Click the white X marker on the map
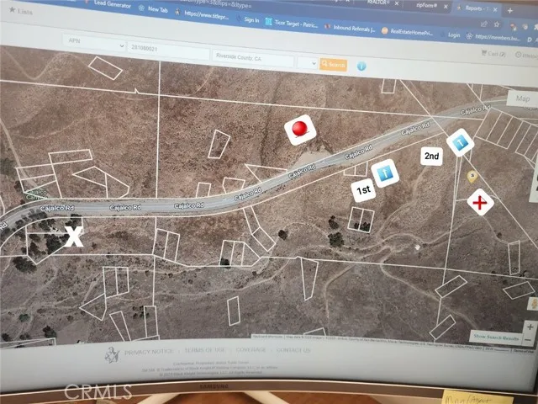The image size is (538, 404). coord(74,237)
